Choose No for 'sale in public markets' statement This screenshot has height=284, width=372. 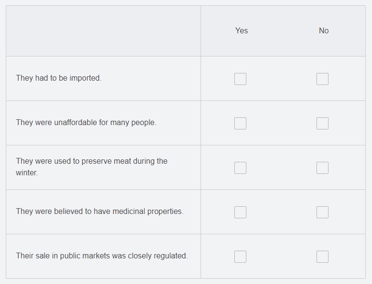point(322,257)
